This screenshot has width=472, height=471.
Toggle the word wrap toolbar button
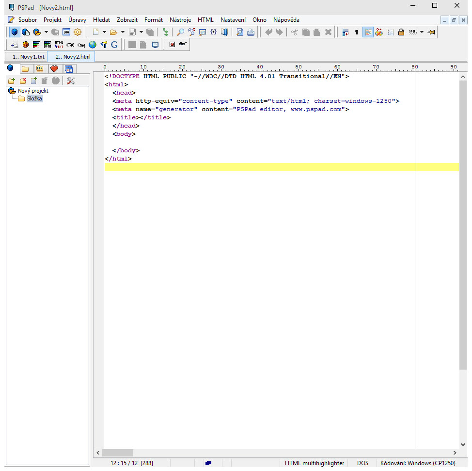point(346,32)
